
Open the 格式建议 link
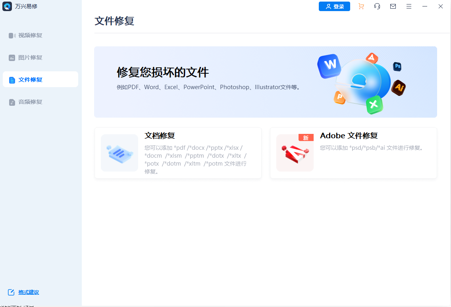point(29,292)
